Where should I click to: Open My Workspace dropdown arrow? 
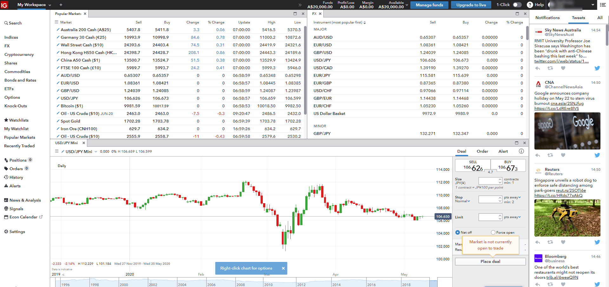point(50,5)
